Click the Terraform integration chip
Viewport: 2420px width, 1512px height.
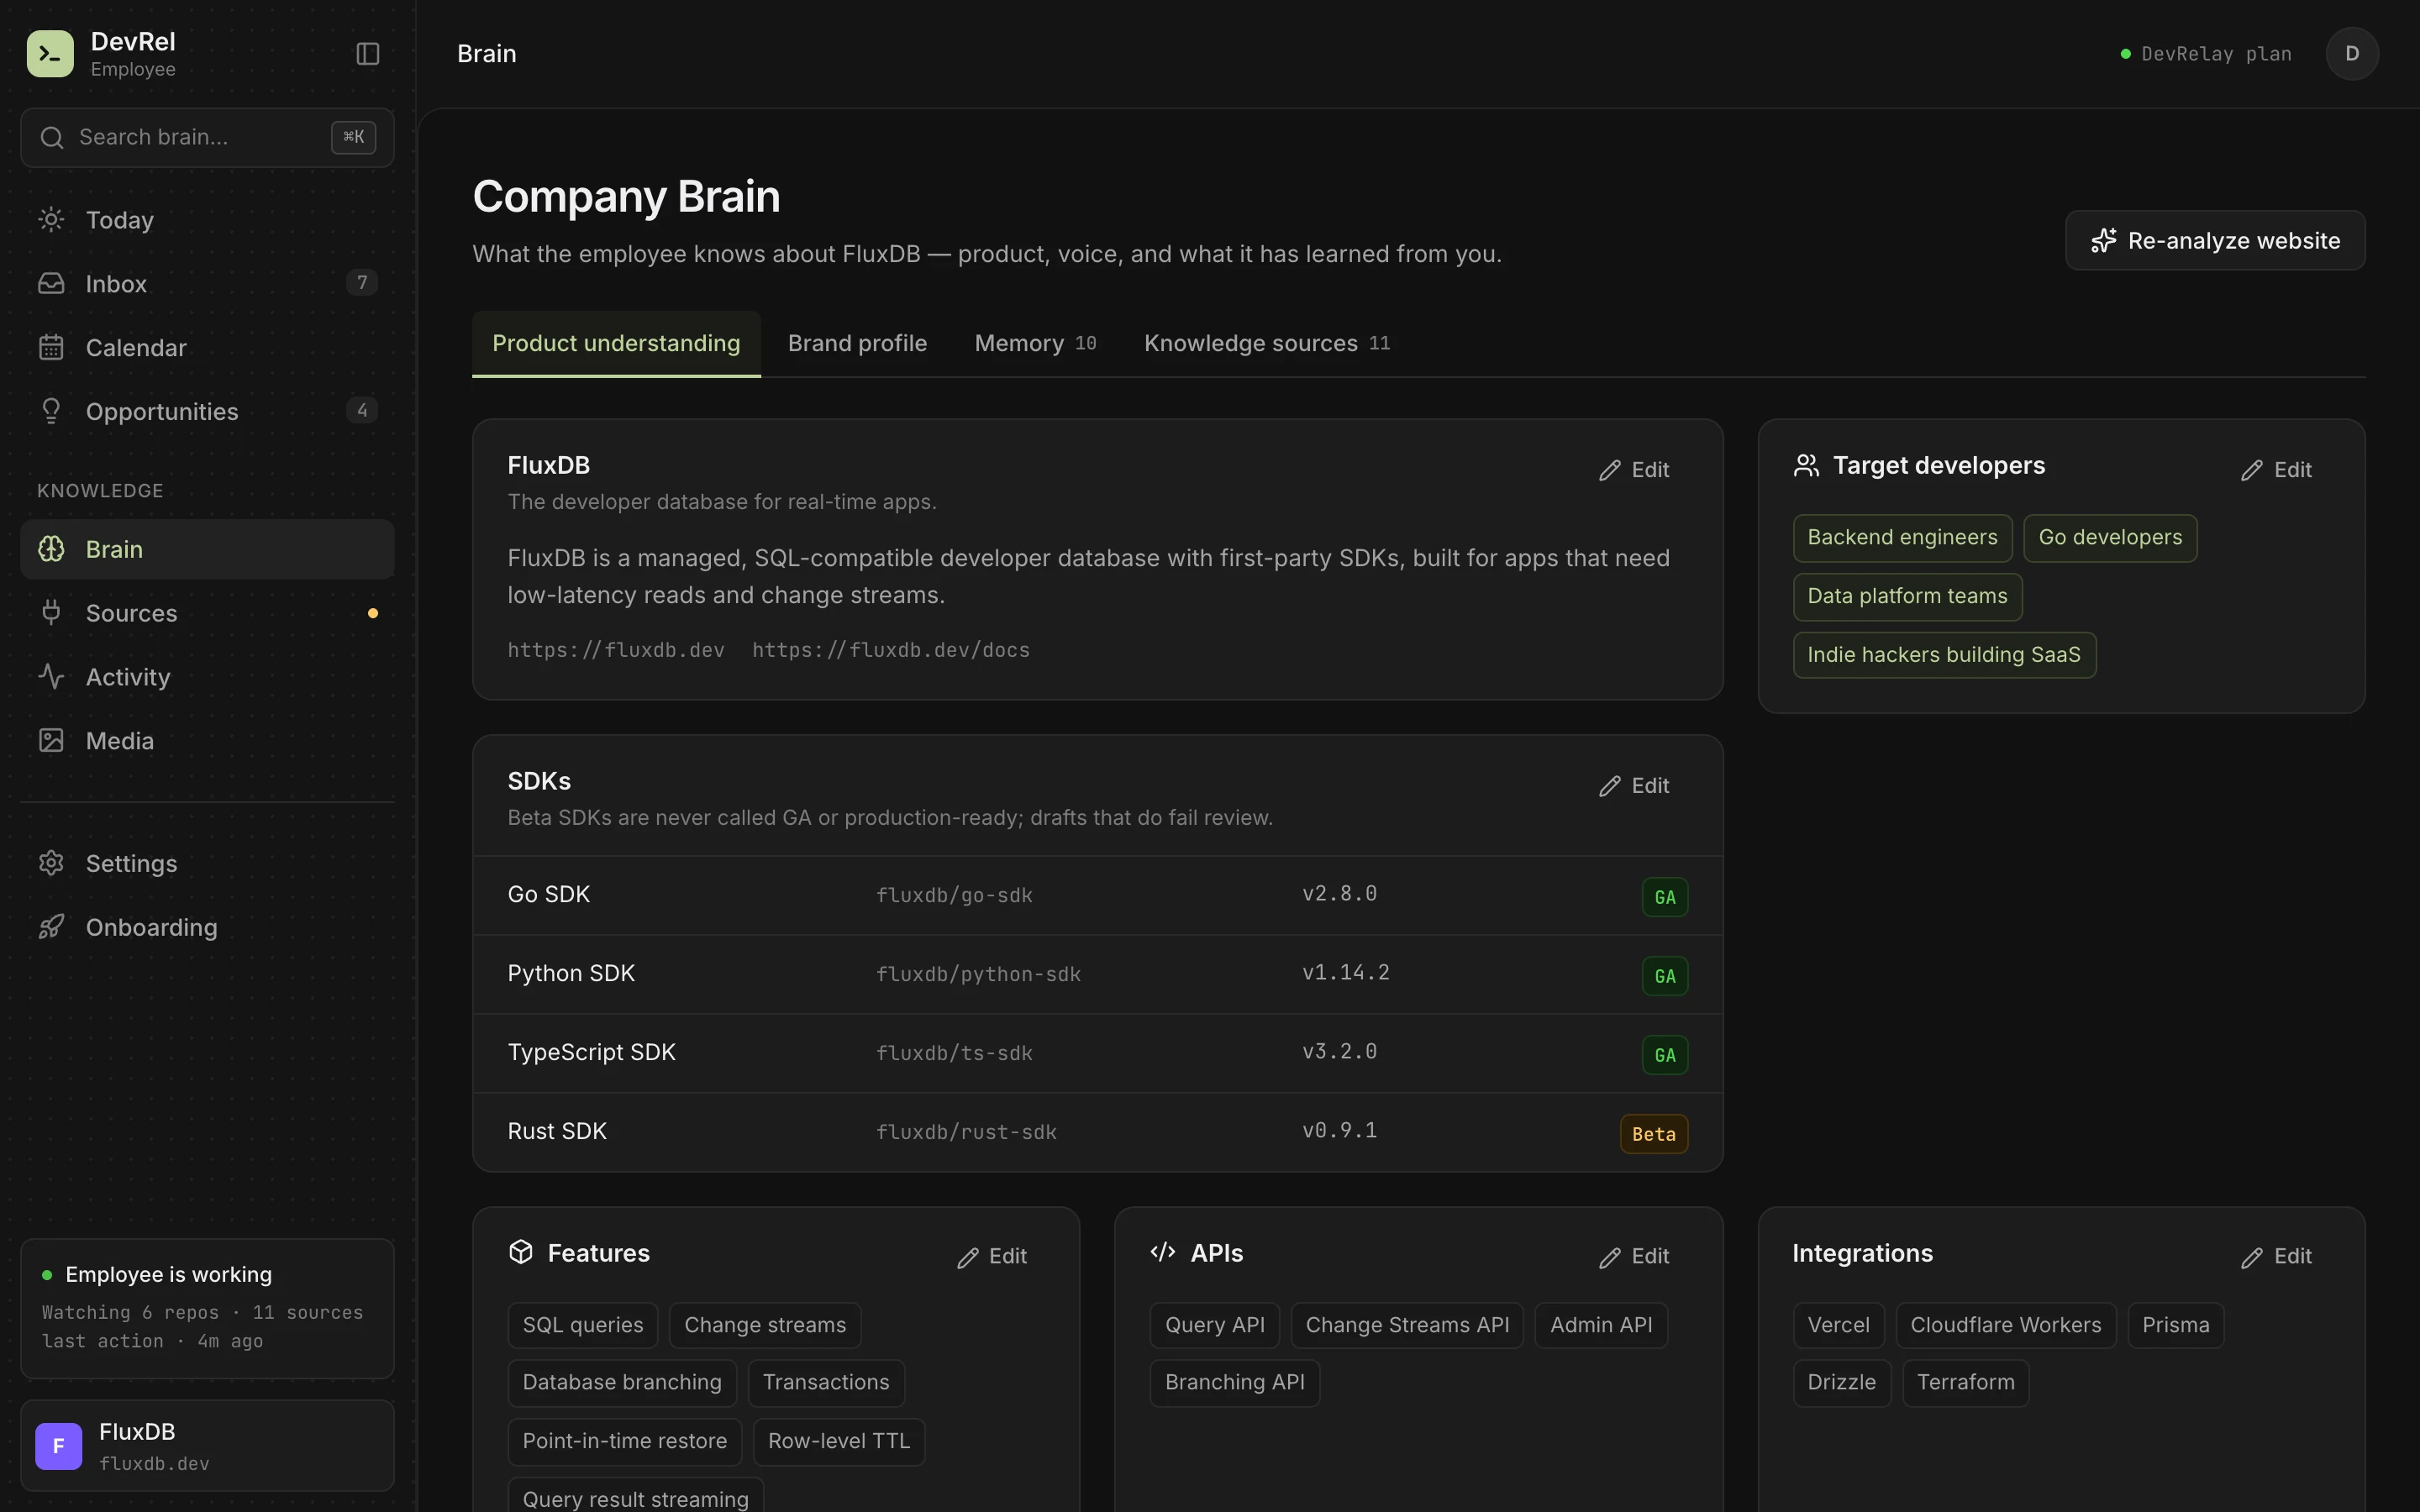click(x=1965, y=1383)
